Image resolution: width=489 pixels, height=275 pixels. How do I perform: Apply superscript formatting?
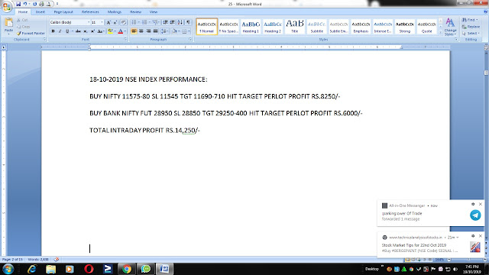pyautogui.click(x=92, y=31)
